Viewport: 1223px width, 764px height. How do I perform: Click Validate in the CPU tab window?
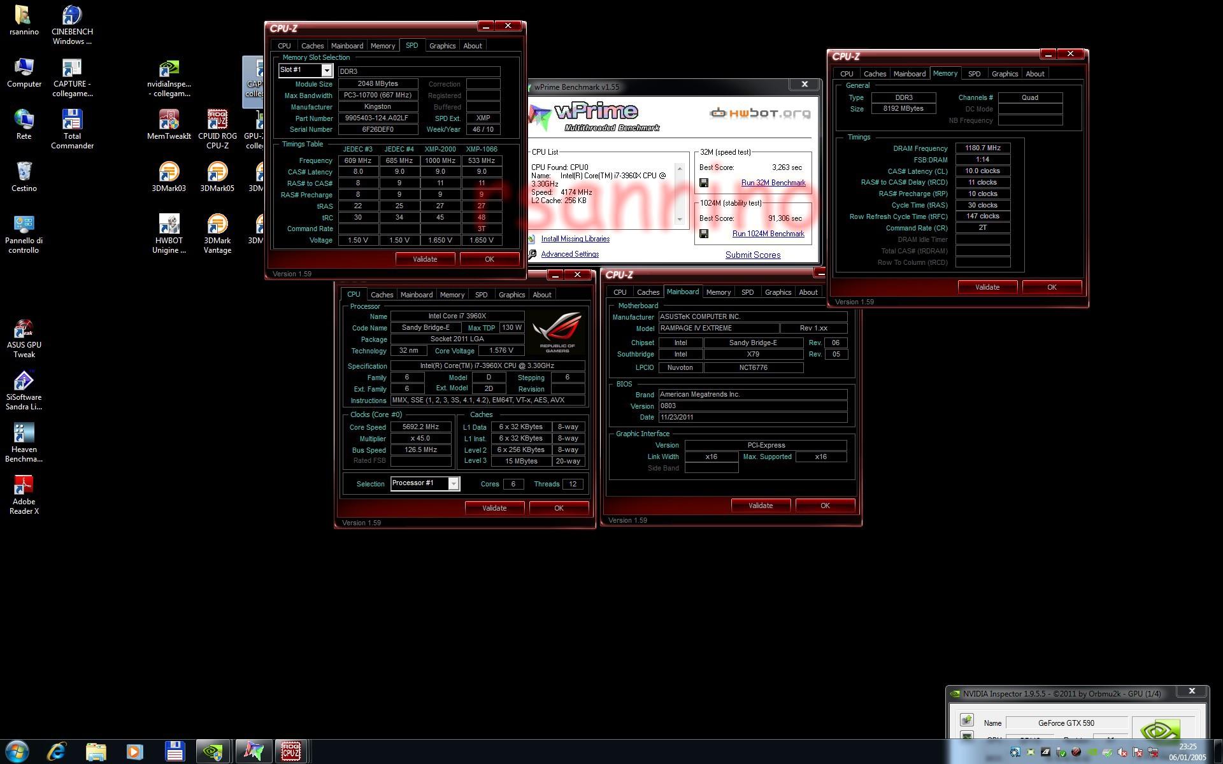tap(494, 508)
